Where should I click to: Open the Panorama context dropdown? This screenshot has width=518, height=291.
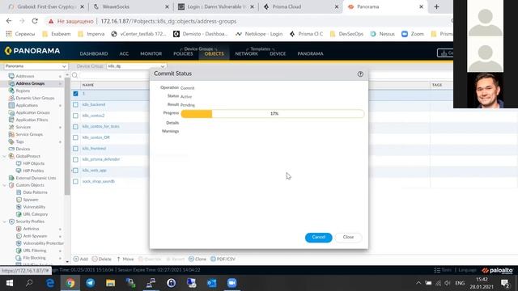36,66
